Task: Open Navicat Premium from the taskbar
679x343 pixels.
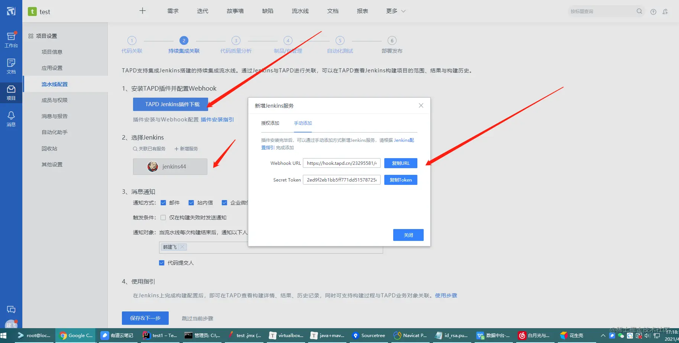Action: pyautogui.click(x=410, y=336)
